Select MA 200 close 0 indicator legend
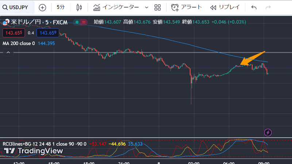 tap(19, 43)
